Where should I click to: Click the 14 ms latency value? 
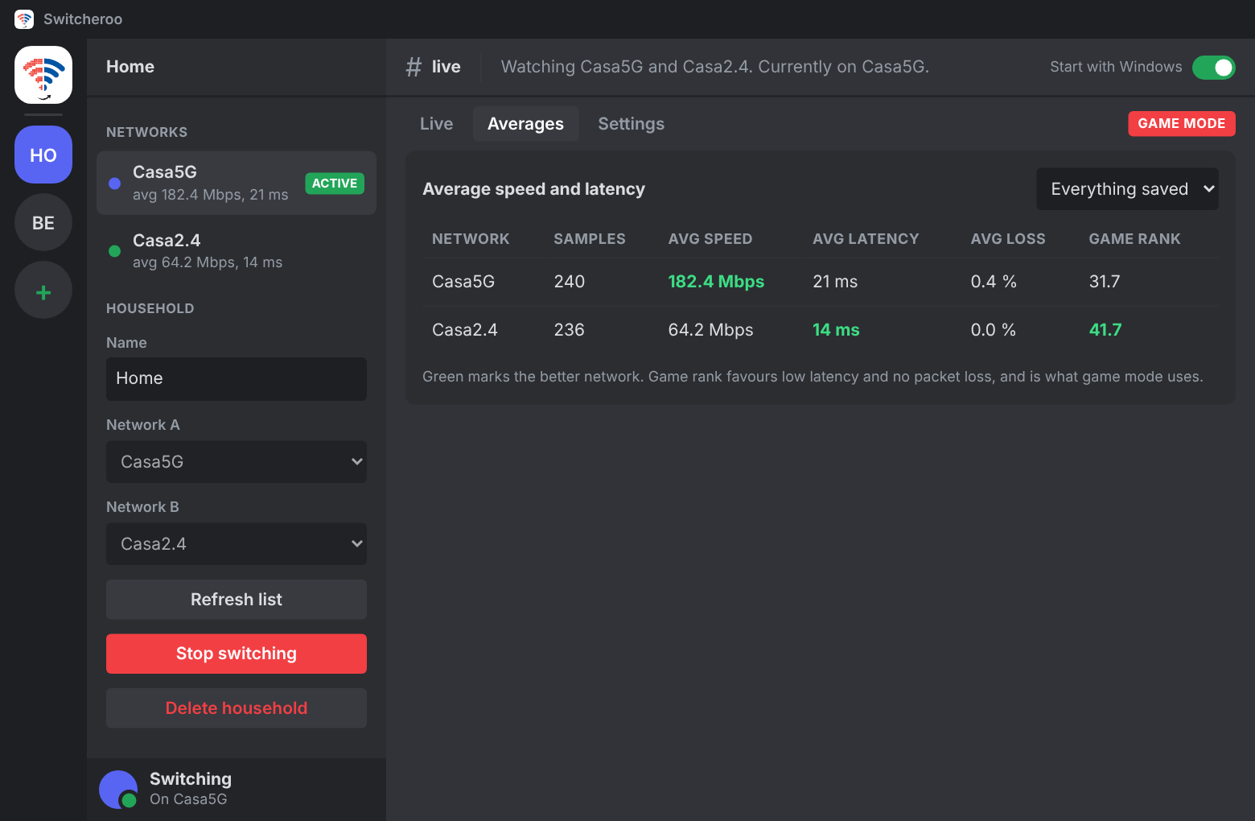(836, 330)
